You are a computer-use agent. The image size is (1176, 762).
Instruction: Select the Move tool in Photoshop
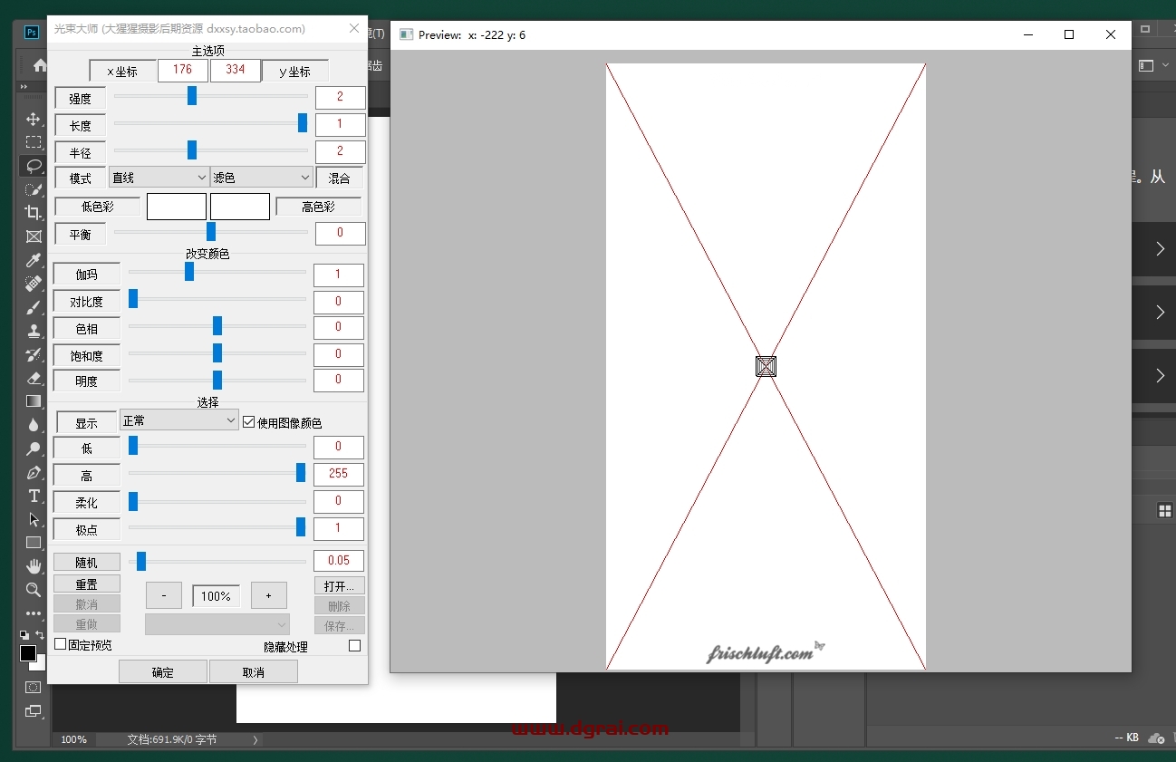click(34, 119)
